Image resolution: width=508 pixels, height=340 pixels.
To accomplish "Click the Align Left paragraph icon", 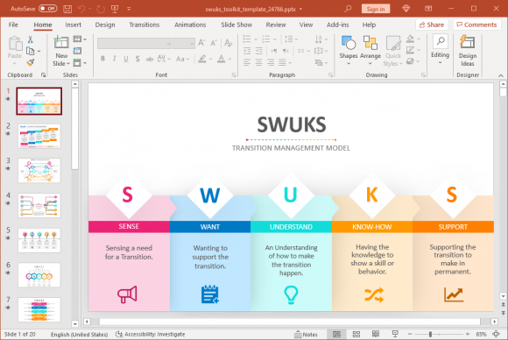I will click(x=247, y=62).
